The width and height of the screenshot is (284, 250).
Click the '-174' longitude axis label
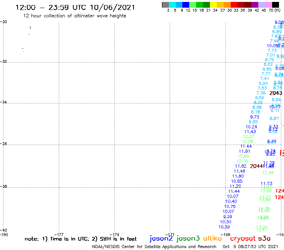[114, 235]
